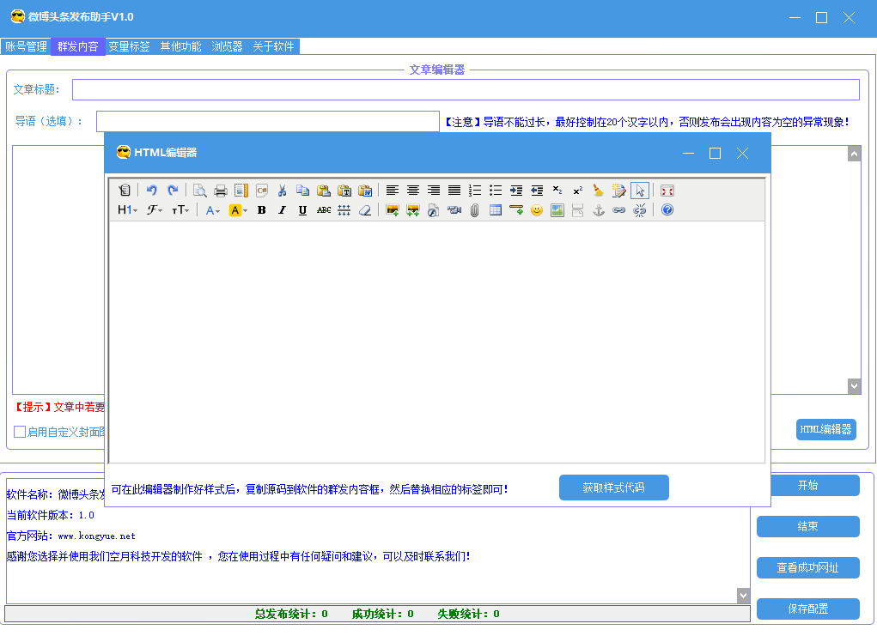Redo the last edit in HTML editor
This screenshot has height=642, width=877.
click(x=173, y=191)
